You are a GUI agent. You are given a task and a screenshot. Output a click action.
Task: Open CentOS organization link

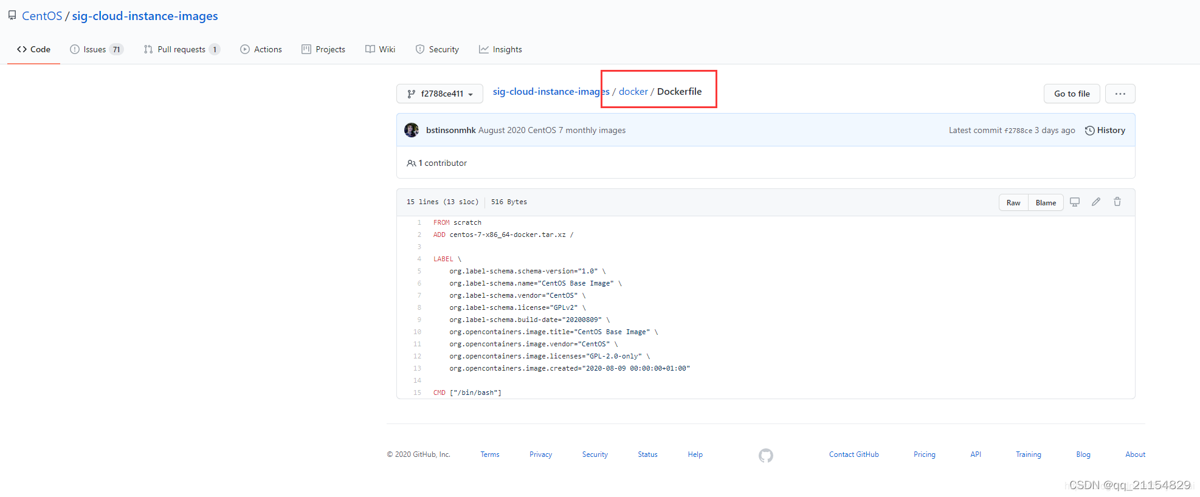(42, 16)
